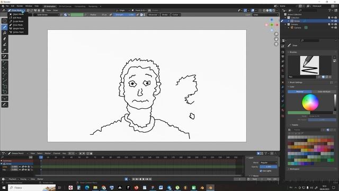Click the pan view hand gizmo

pyautogui.click(x=276, y=39)
